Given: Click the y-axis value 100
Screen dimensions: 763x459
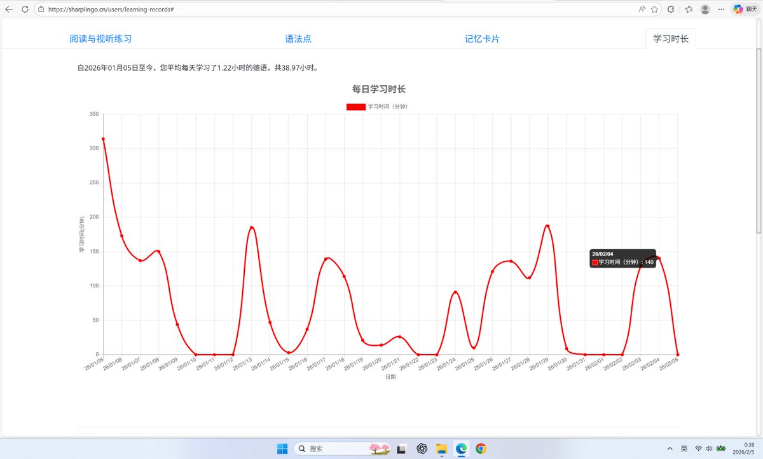Looking at the screenshot, I should (94, 285).
